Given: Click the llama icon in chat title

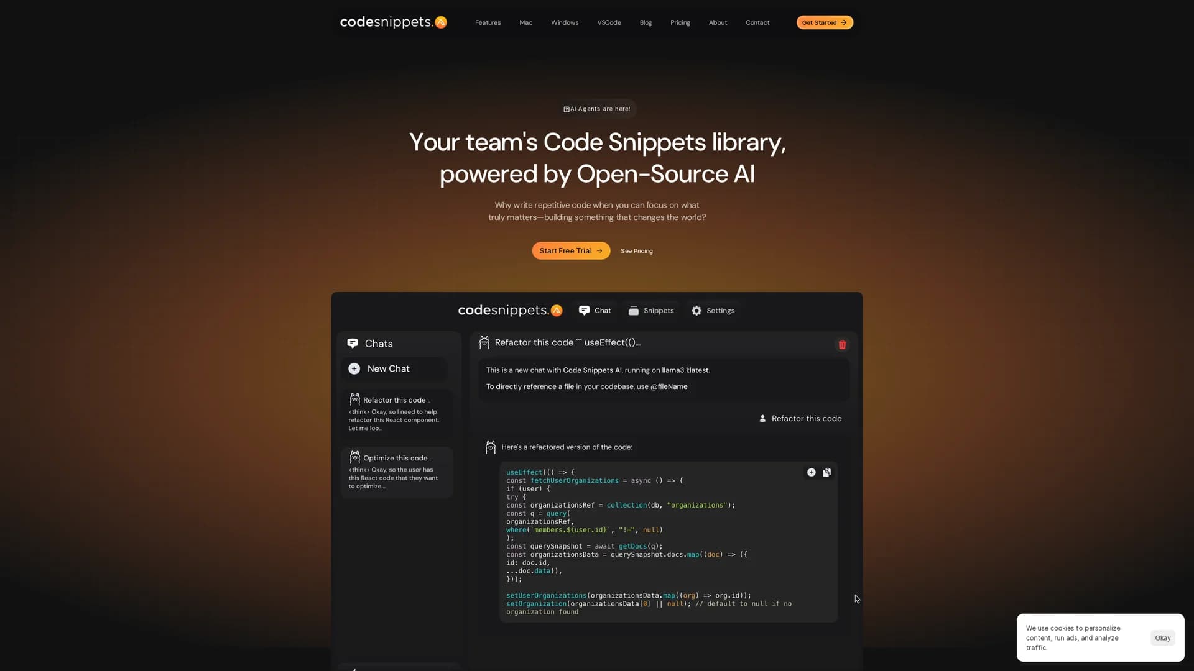Looking at the screenshot, I should pos(484,342).
